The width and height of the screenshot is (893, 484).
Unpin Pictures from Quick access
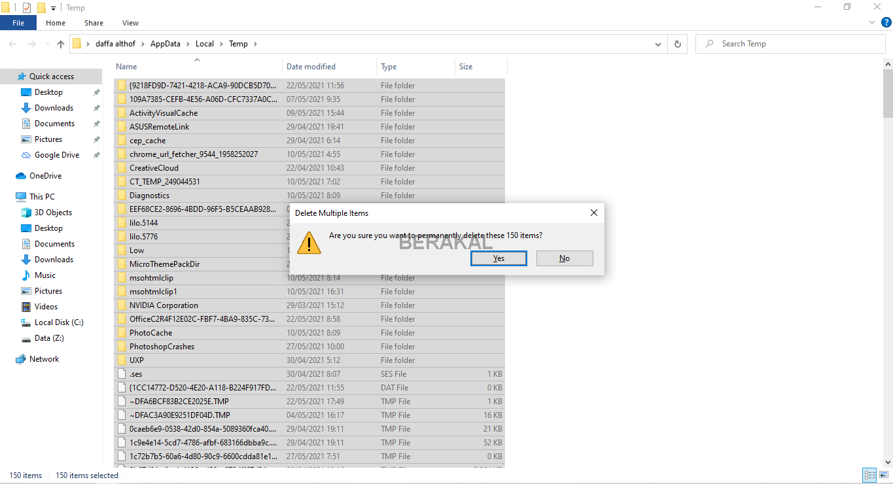pyautogui.click(x=96, y=139)
